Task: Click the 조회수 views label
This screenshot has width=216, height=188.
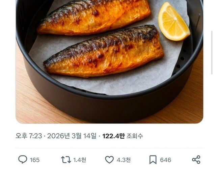Action: [x=135, y=136]
